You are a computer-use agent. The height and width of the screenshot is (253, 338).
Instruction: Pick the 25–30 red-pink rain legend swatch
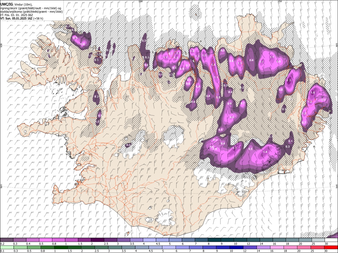click(x=317, y=247)
